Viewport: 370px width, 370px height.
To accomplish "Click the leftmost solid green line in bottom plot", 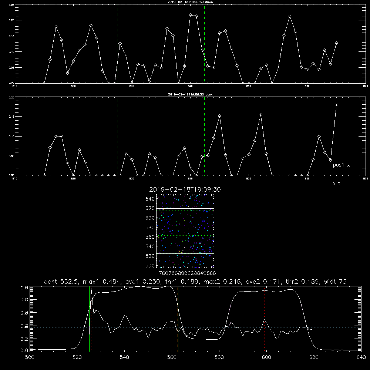I will 89,319.
